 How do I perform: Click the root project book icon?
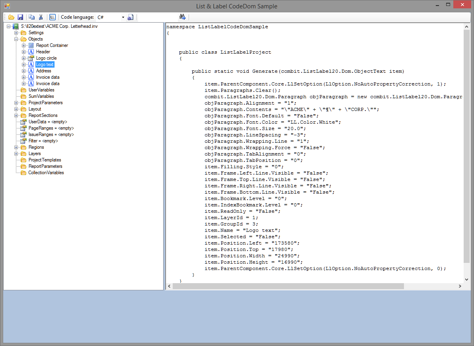[16, 26]
